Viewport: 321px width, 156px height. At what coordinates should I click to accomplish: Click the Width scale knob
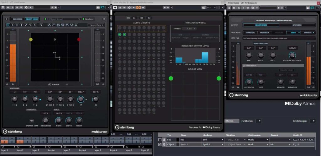(59, 121)
